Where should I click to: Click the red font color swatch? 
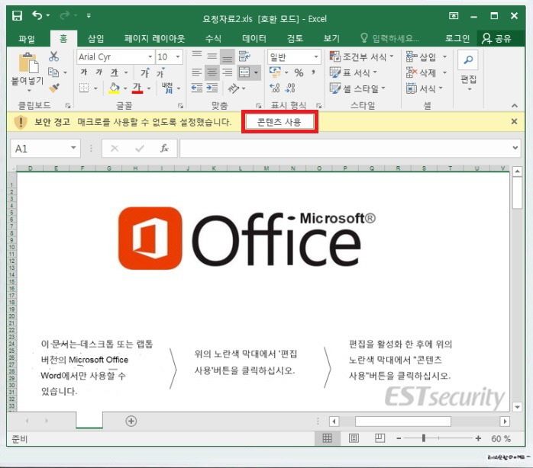[x=137, y=88]
